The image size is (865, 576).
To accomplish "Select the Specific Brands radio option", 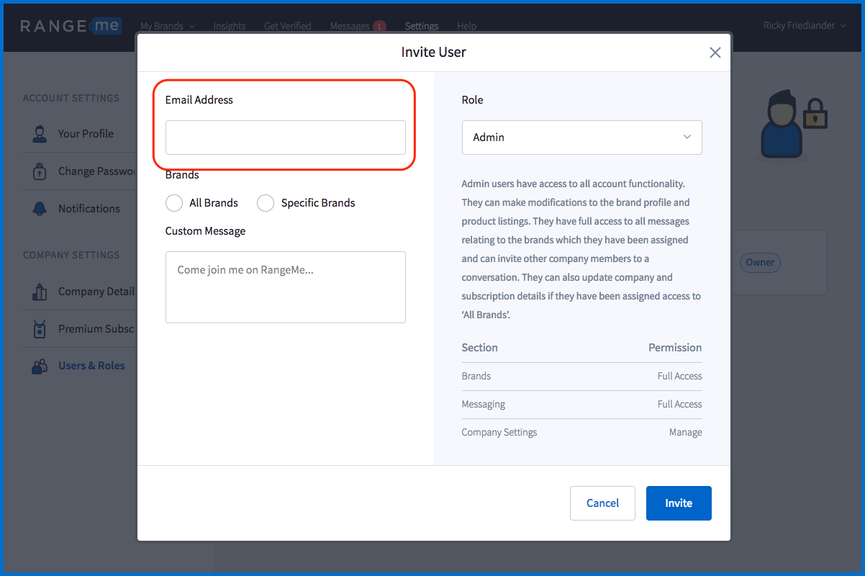I will [x=266, y=203].
